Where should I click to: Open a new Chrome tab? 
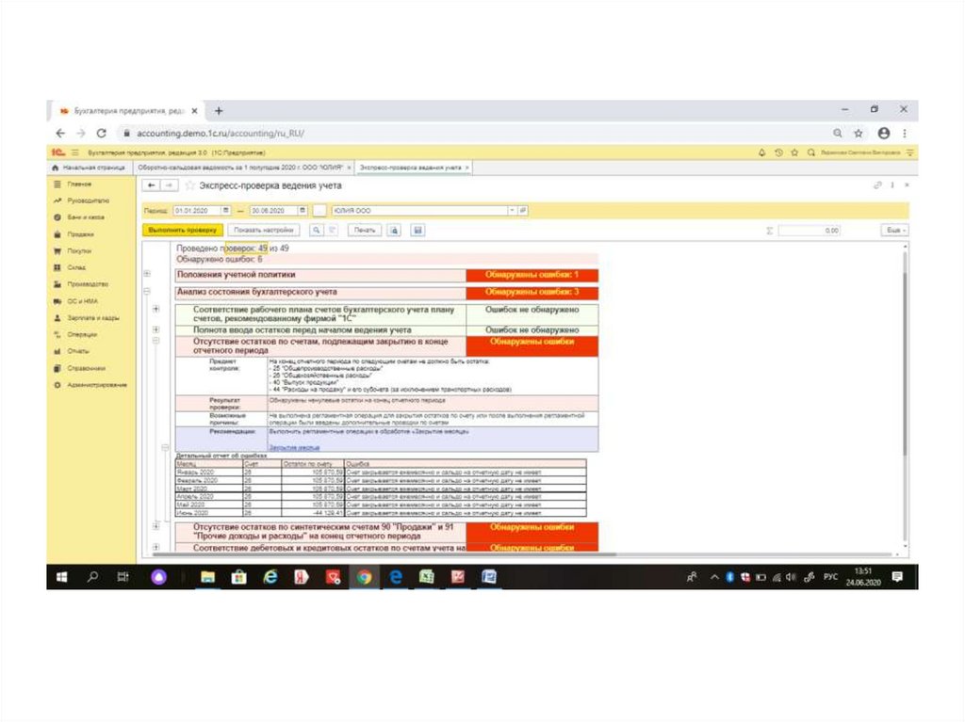click(219, 111)
